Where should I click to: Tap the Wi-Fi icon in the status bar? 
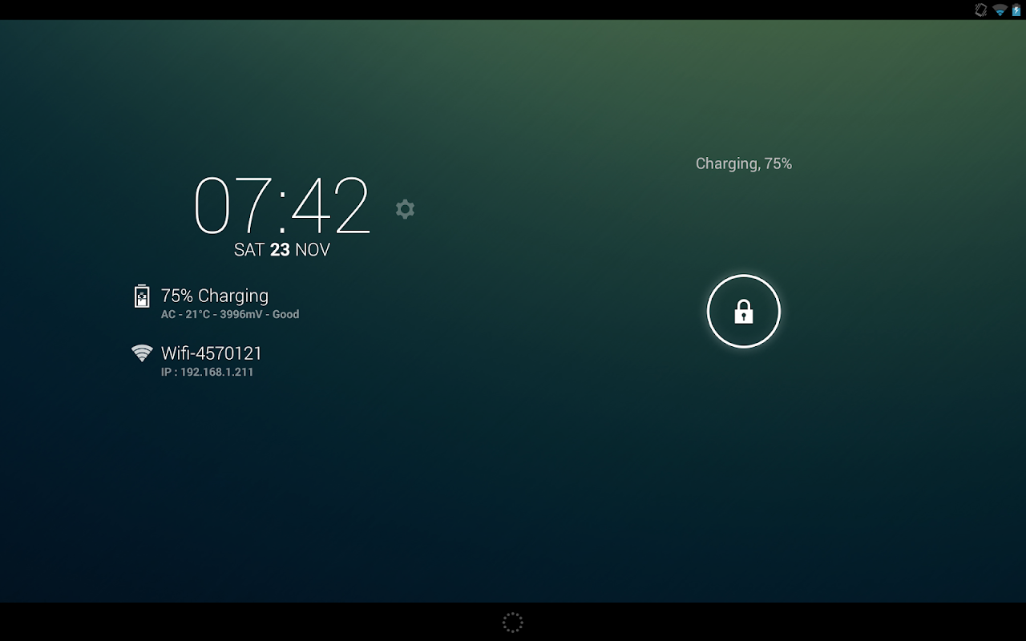(x=1000, y=10)
